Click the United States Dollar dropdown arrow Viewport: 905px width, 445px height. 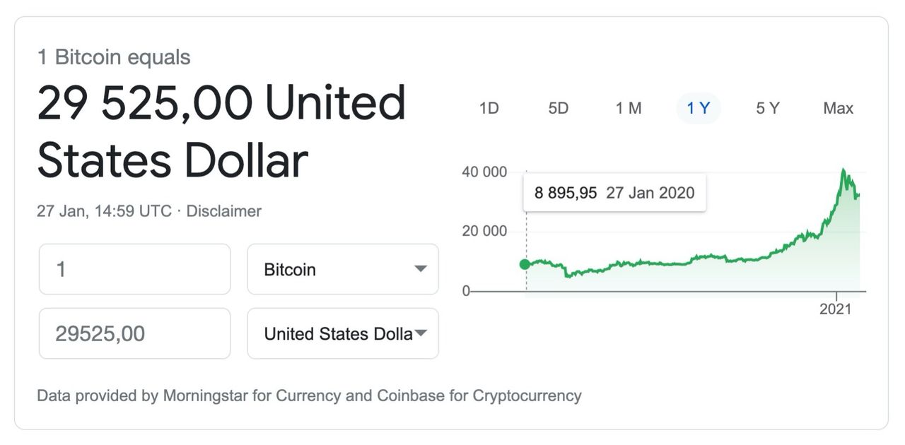coord(421,333)
